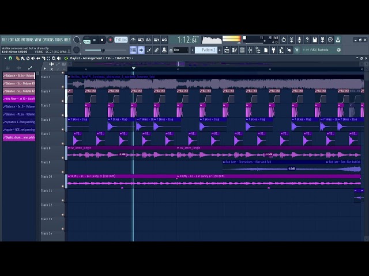Screen dimensions: 369x276
Task: Open the EDIT menu
Action: point(11,40)
